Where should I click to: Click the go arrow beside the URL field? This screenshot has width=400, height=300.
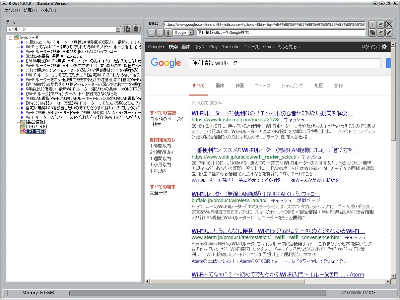(x=372, y=24)
